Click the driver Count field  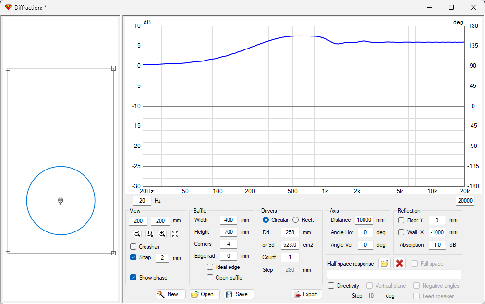pyautogui.click(x=290, y=257)
